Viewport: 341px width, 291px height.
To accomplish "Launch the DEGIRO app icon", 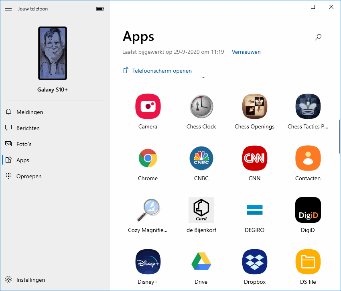I will (255, 210).
